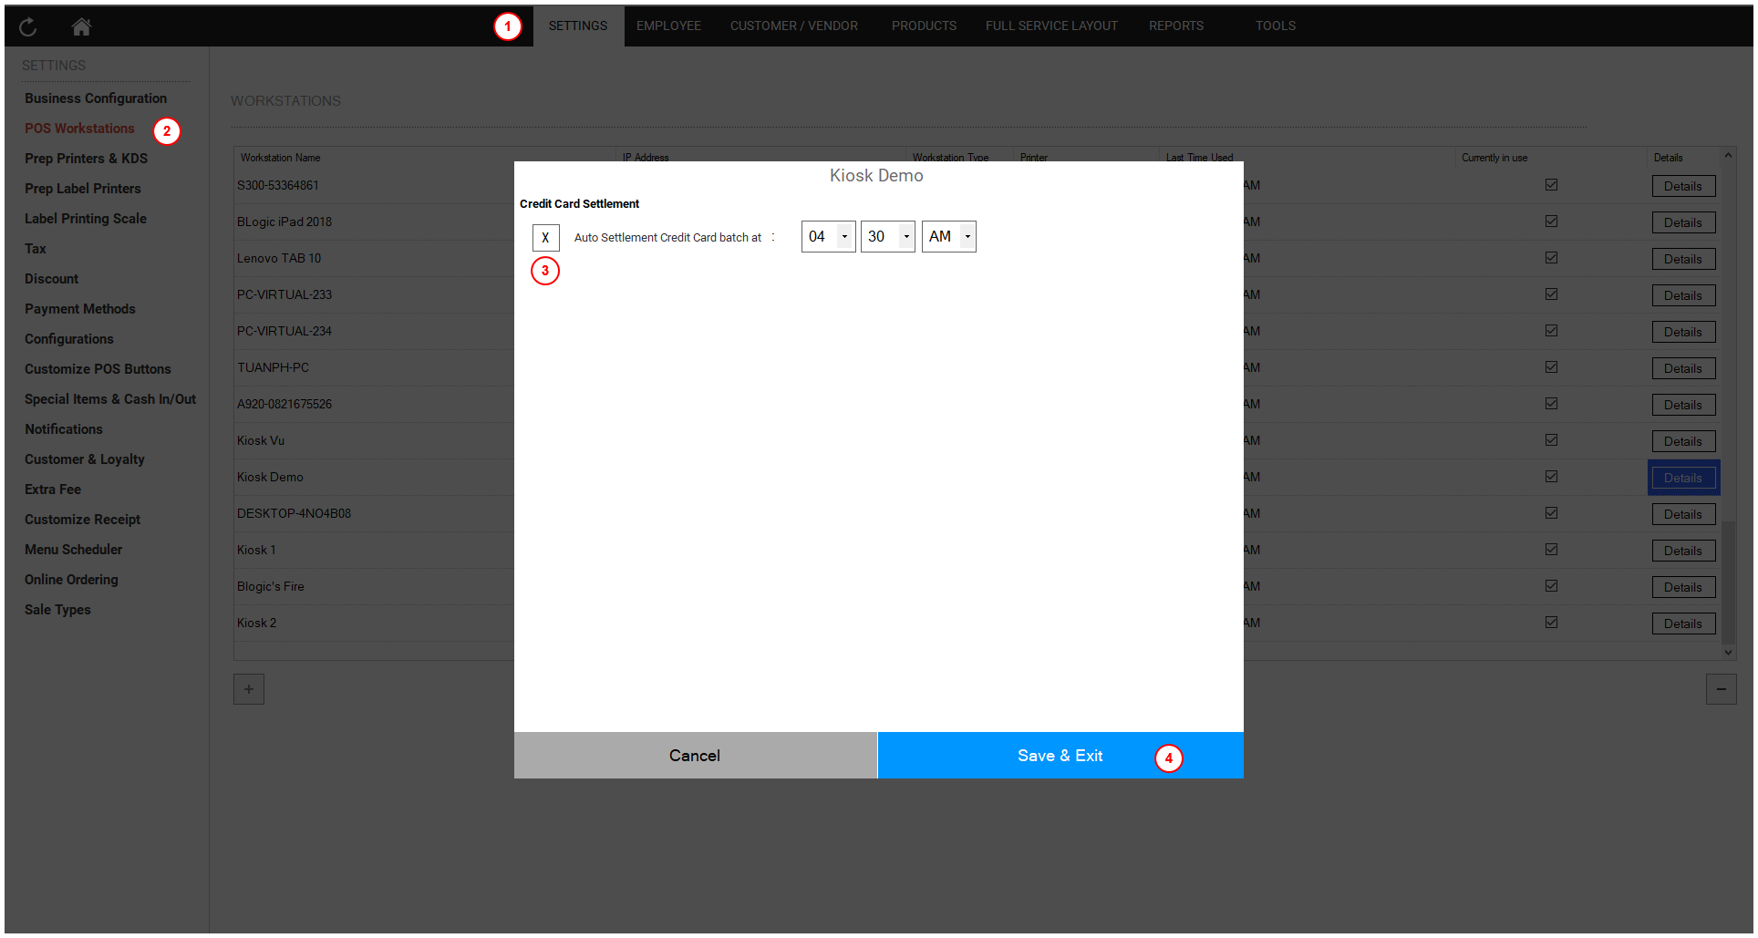The width and height of the screenshot is (1758, 938).
Task: Open the PRODUCTS tab
Action: point(924,26)
